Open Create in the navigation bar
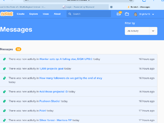 click(x=20, y=14)
